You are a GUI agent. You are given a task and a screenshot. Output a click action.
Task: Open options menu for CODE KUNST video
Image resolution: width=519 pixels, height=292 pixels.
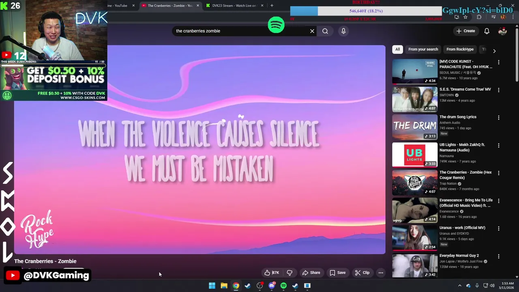pos(499,62)
